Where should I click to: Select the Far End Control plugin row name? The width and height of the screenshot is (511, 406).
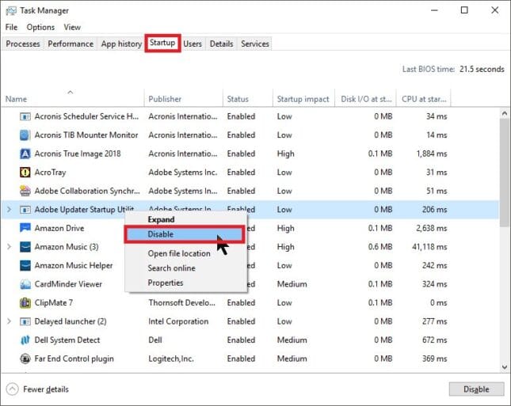coord(74,359)
